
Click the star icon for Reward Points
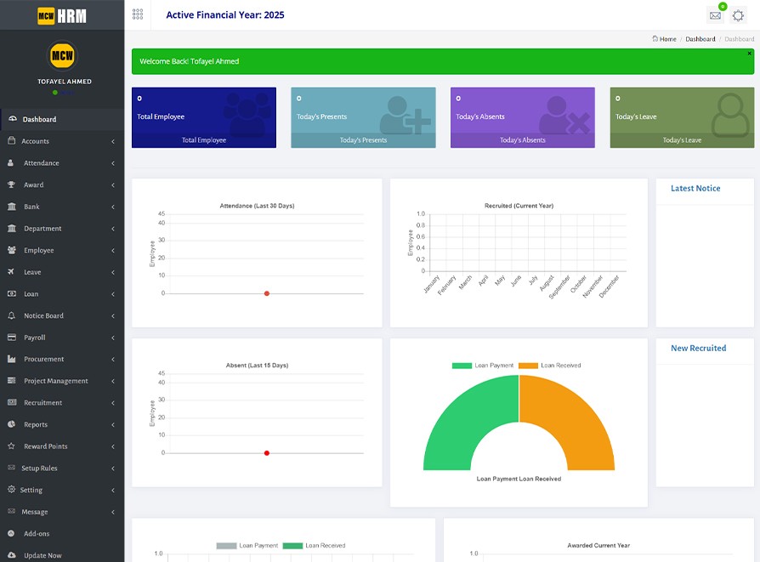coord(11,446)
